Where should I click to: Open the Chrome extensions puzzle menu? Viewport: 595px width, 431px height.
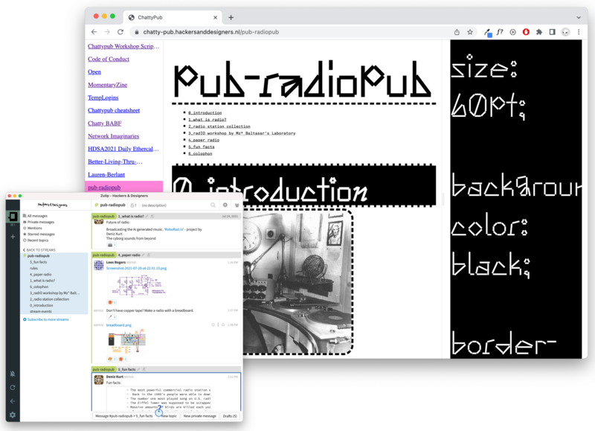pos(538,32)
